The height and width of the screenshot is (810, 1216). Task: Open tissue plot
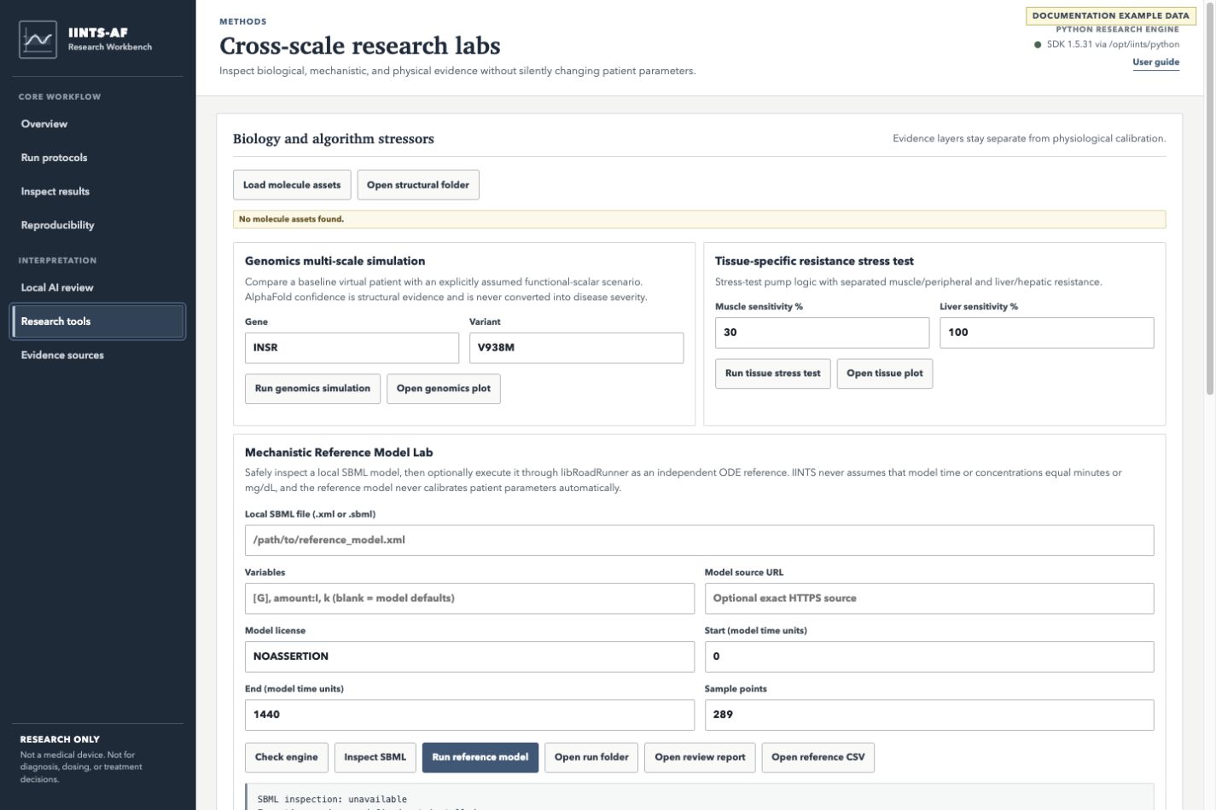(x=884, y=373)
